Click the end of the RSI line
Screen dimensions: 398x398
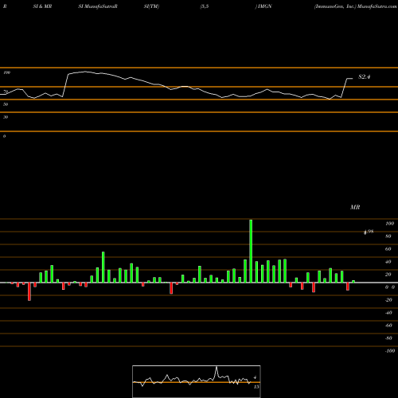tap(353, 79)
